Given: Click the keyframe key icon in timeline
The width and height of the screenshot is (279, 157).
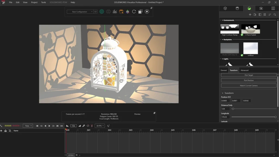Looking at the screenshot, I should pos(84,126).
